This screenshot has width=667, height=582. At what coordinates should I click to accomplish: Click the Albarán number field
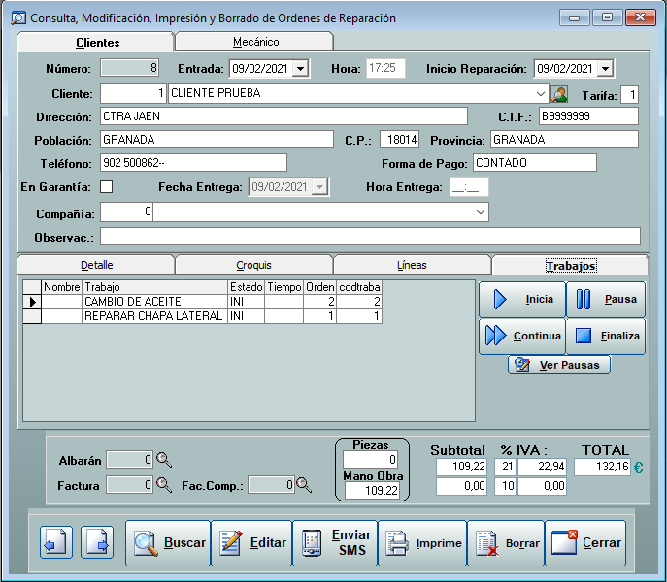[x=130, y=460]
